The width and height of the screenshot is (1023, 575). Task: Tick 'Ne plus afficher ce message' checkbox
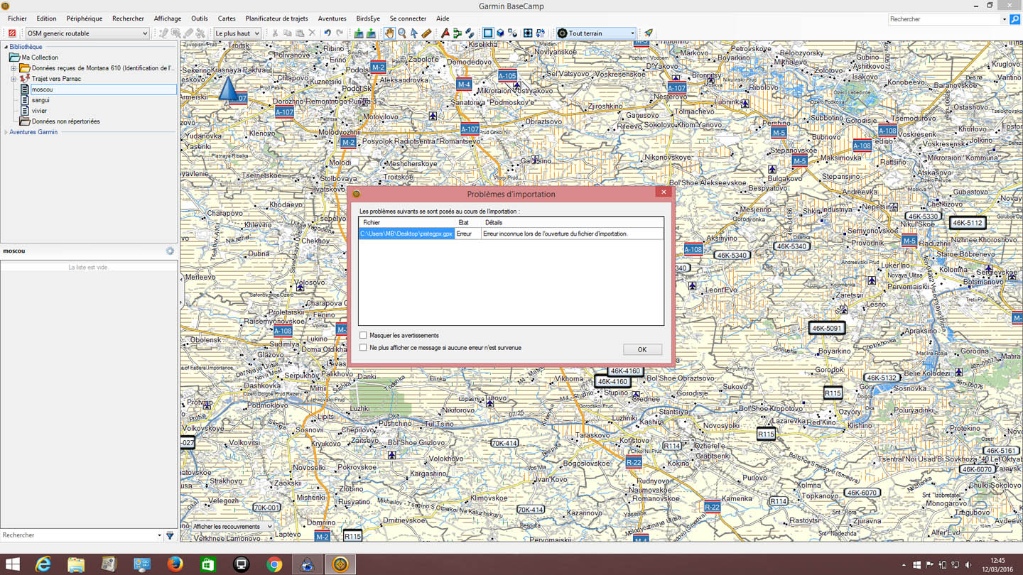tap(364, 348)
